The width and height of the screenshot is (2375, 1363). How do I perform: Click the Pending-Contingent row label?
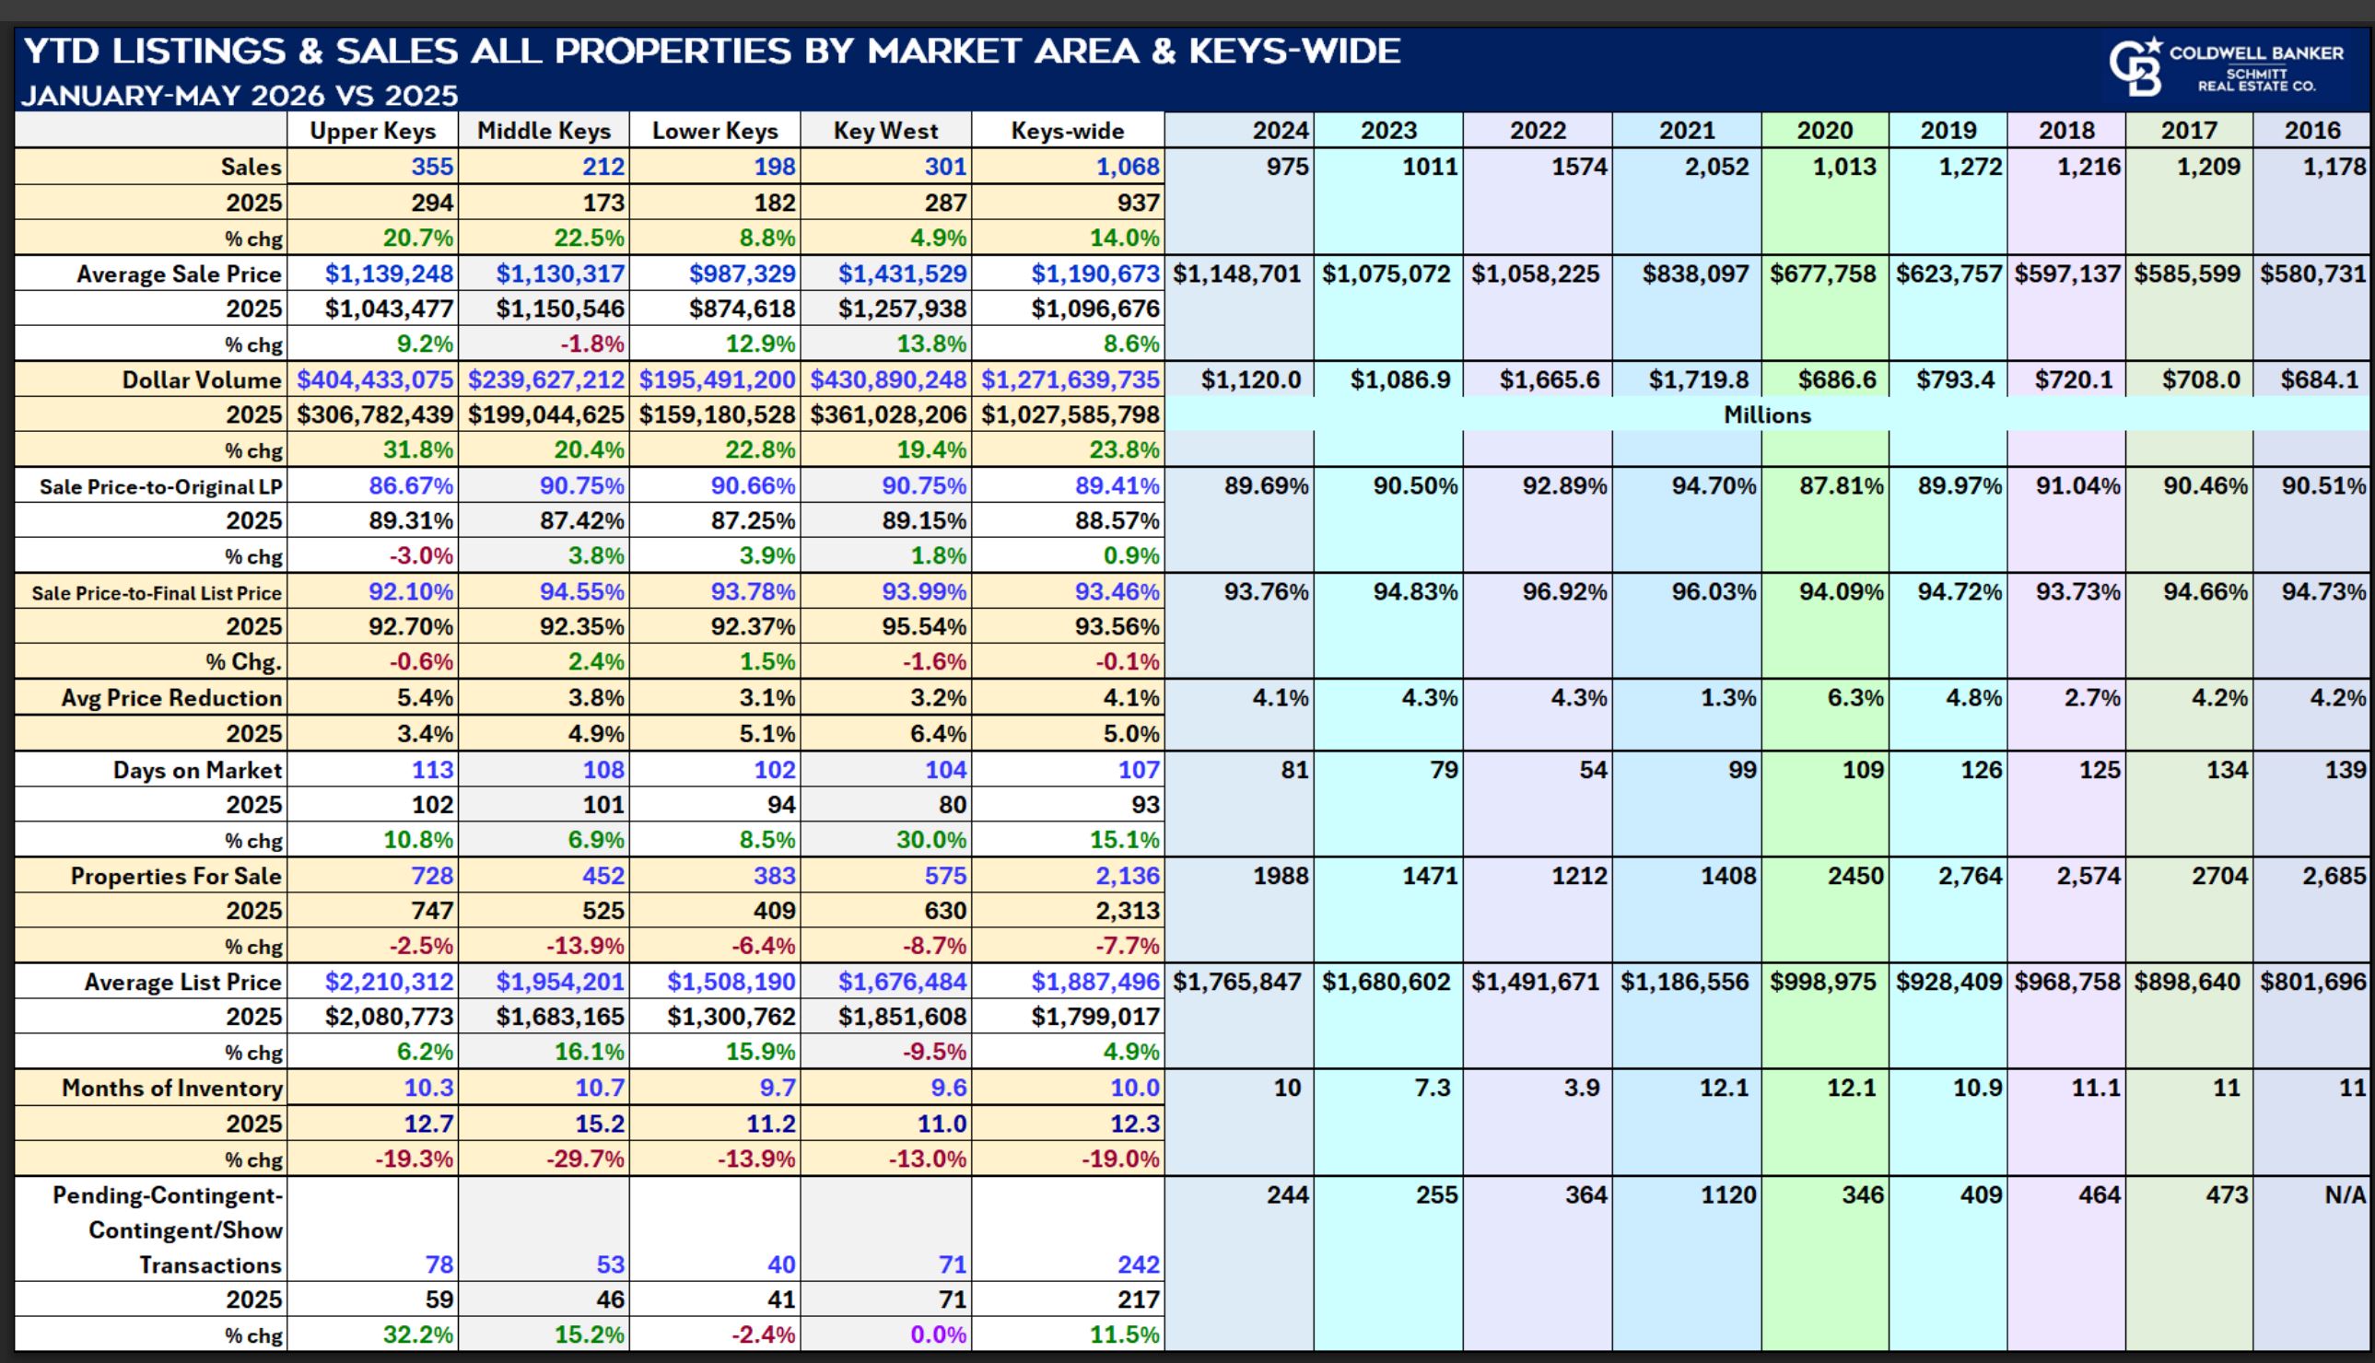[x=167, y=1230]
